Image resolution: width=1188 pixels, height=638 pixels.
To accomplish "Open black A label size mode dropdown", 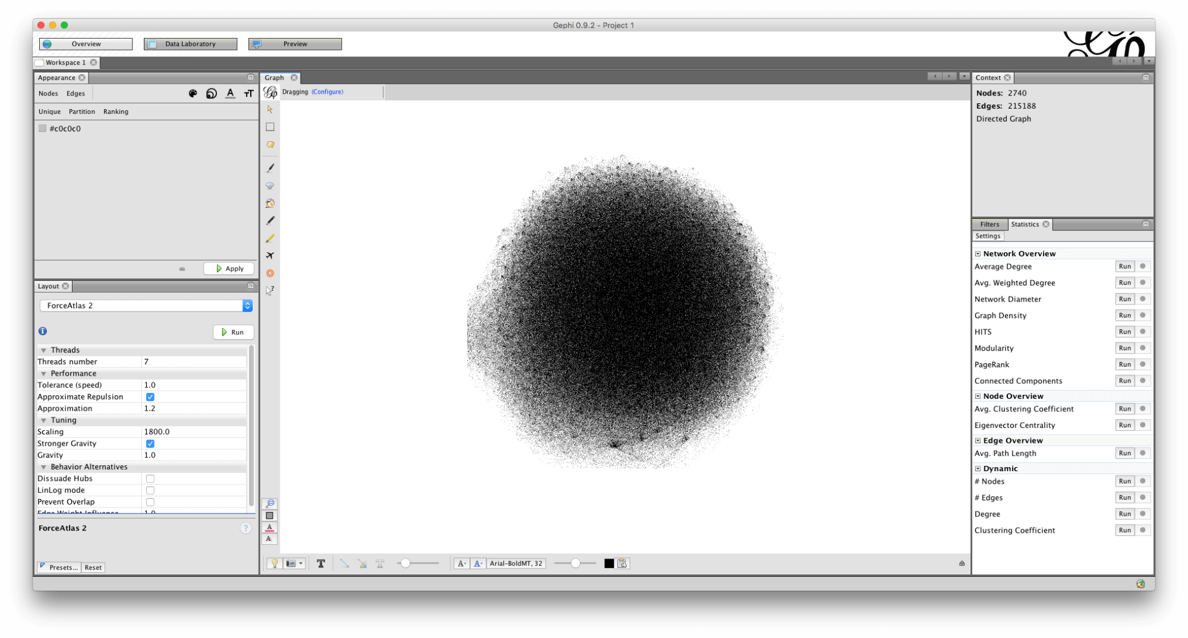I will coord(461,563).
